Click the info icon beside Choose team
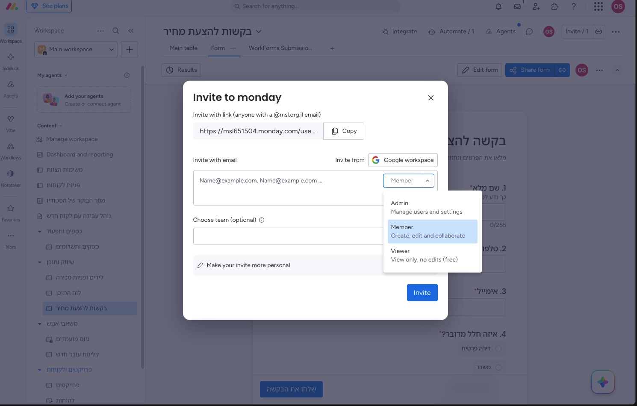637x406 pixels. 262,220
